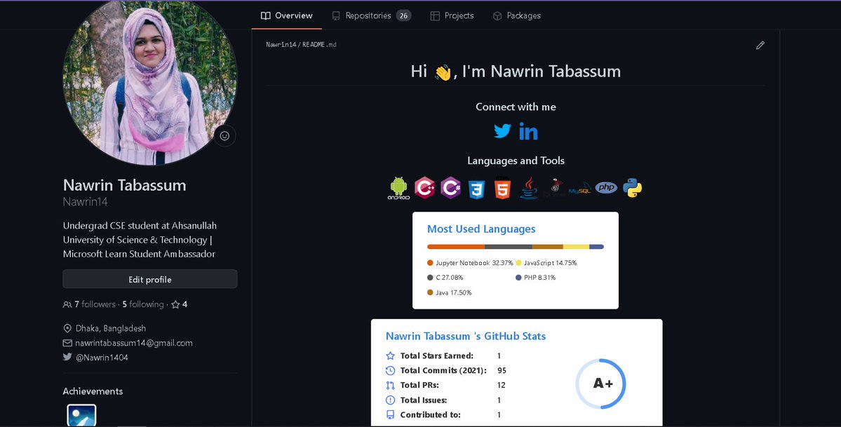Click the C 27.08% legend entry

pos(445,278)
